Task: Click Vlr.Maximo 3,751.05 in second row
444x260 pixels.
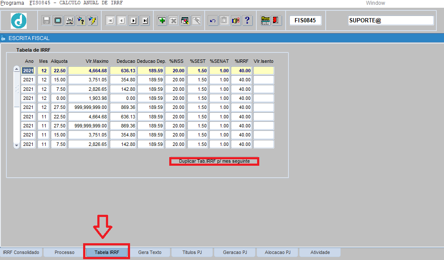Action: 88,80
